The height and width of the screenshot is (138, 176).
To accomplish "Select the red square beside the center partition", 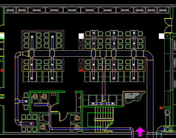I will tap(81, 70).
